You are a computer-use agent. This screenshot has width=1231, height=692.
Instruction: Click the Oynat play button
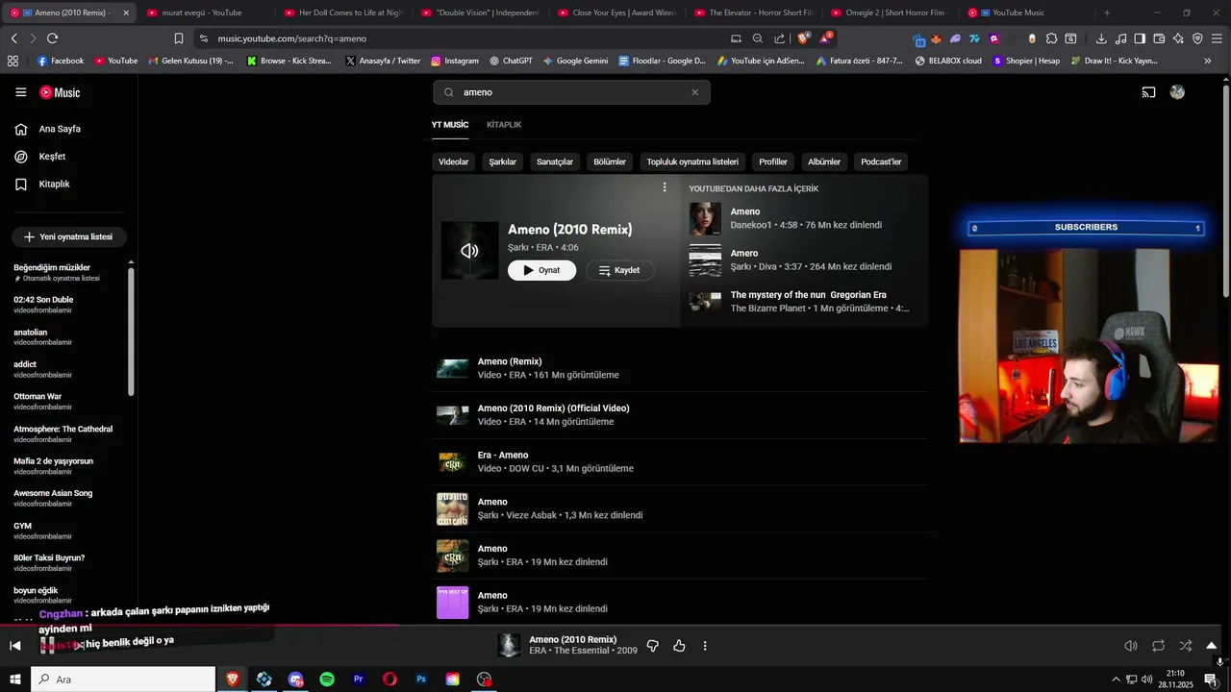pyautogui.click(x=542, y=270)
